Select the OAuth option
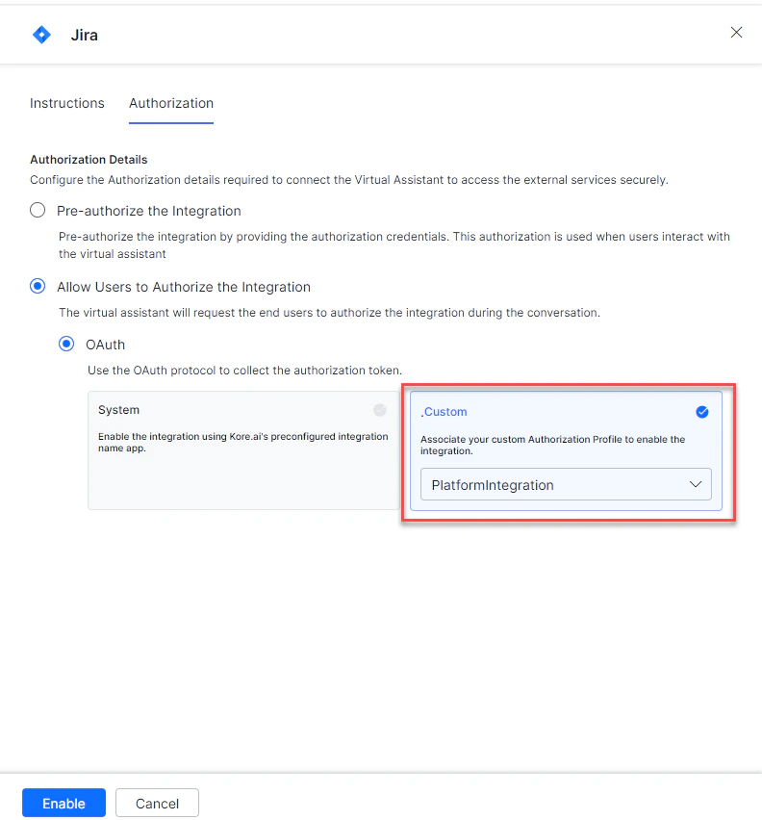The image size is (762, 820). pos(66,344)
